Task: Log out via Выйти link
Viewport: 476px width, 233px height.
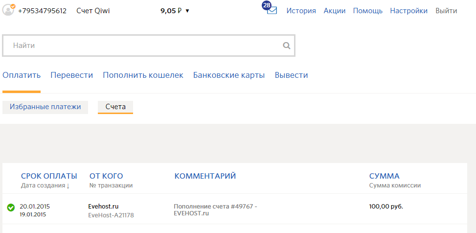Action: [446, 11]
